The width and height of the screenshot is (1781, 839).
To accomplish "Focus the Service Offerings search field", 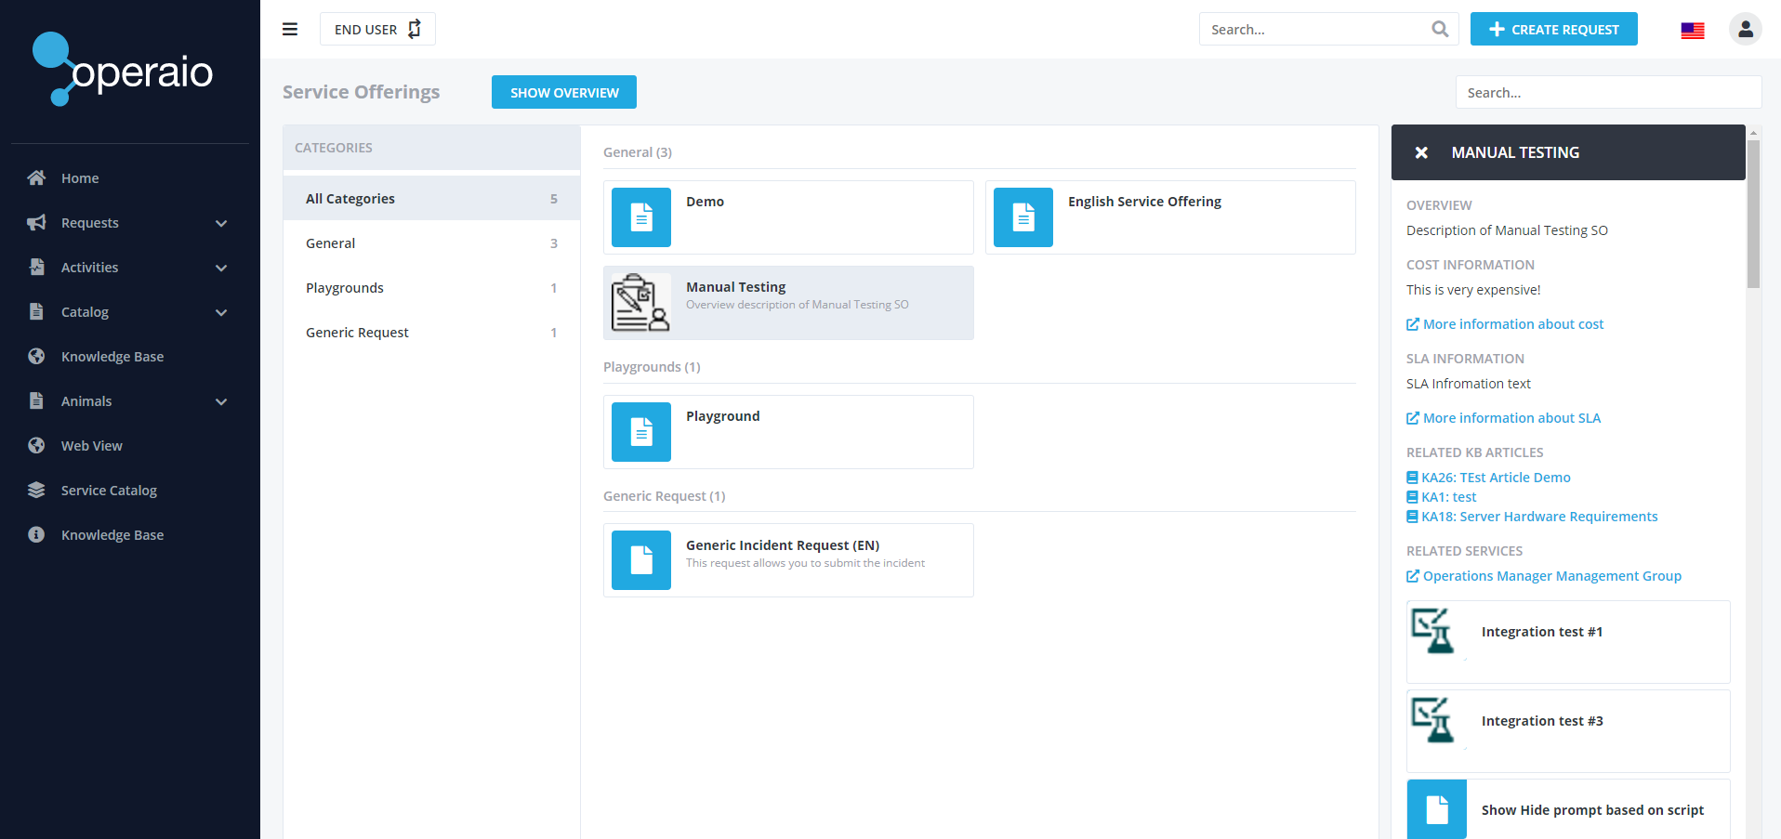I will pos(1607,93).
